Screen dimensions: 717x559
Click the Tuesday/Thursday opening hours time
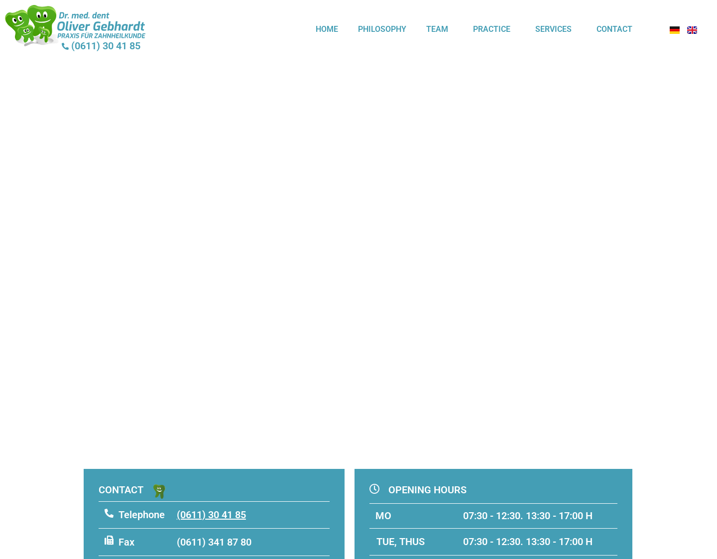tap(528, 542)
